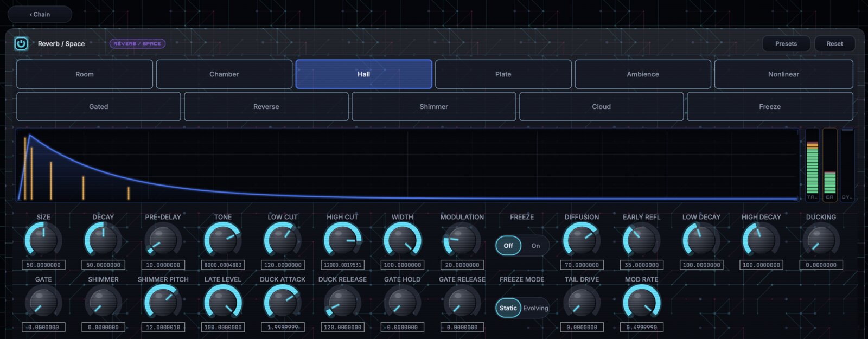This screenshot has height=339, width=868.
Task: Click the Decay value field
Action: click(x=103, y=265)
